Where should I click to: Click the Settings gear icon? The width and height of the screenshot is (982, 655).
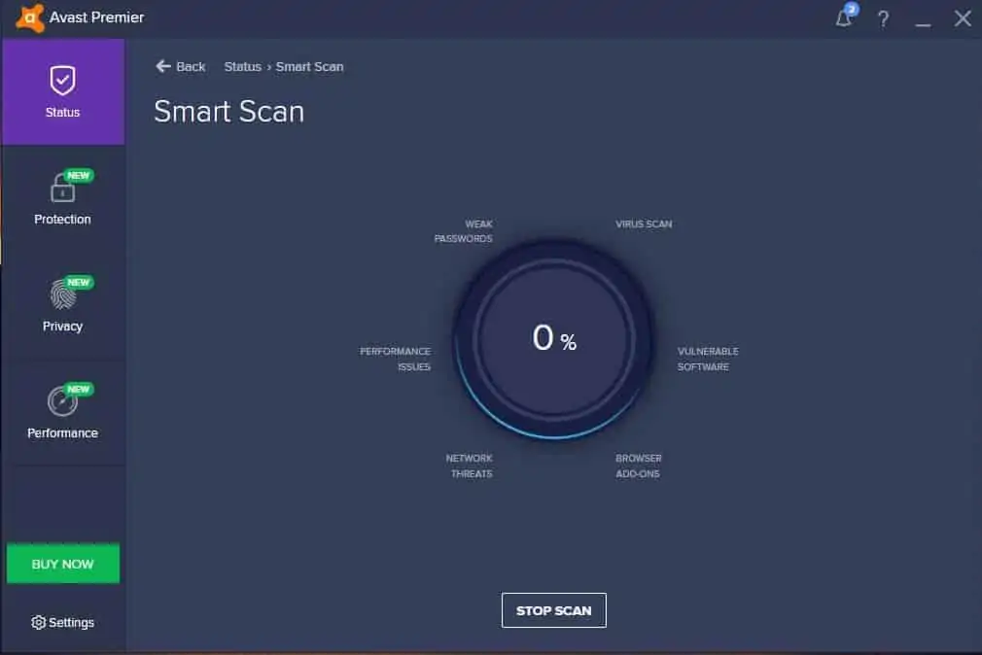pos(39,622)
